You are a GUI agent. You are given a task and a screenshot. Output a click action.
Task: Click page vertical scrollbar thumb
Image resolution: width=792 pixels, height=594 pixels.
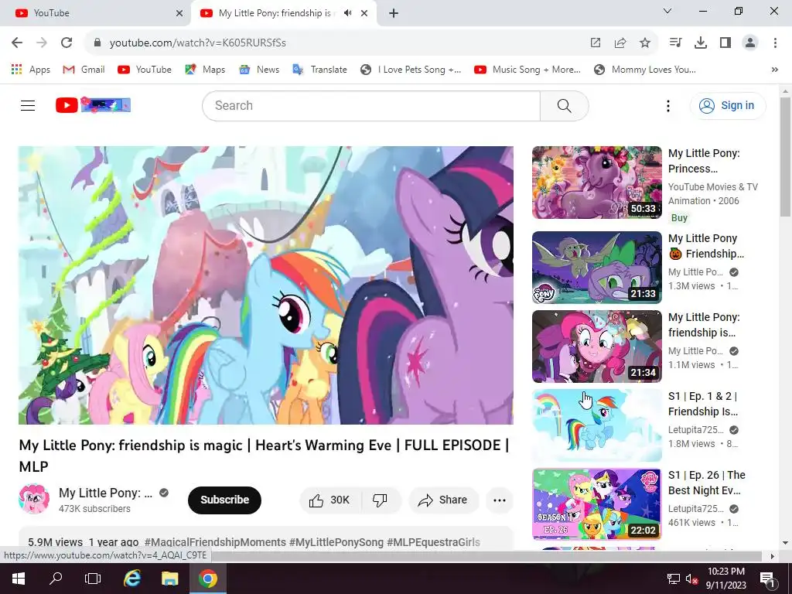click(785, 158)
